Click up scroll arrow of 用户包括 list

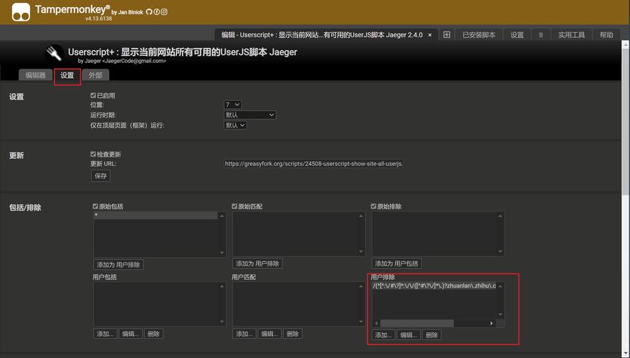[x=221, y=286]
